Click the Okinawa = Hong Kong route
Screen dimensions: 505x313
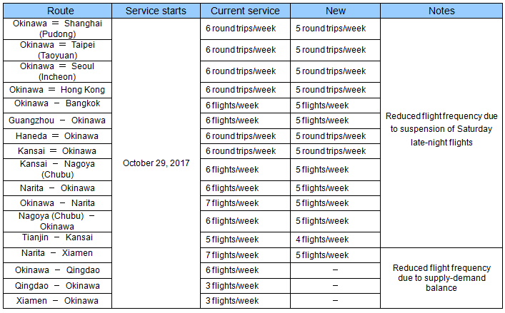[x=57, y=90]
